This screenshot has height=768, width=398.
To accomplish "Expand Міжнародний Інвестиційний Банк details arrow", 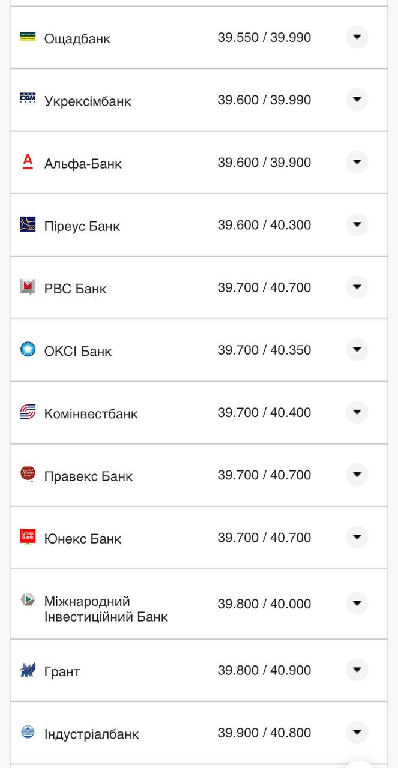I will 357,603.
